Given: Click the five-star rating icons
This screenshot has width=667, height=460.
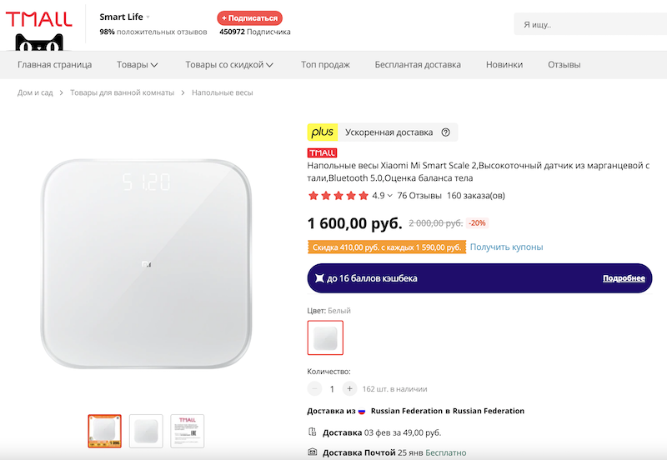Looking at the screenshot, I should point(338,196).
